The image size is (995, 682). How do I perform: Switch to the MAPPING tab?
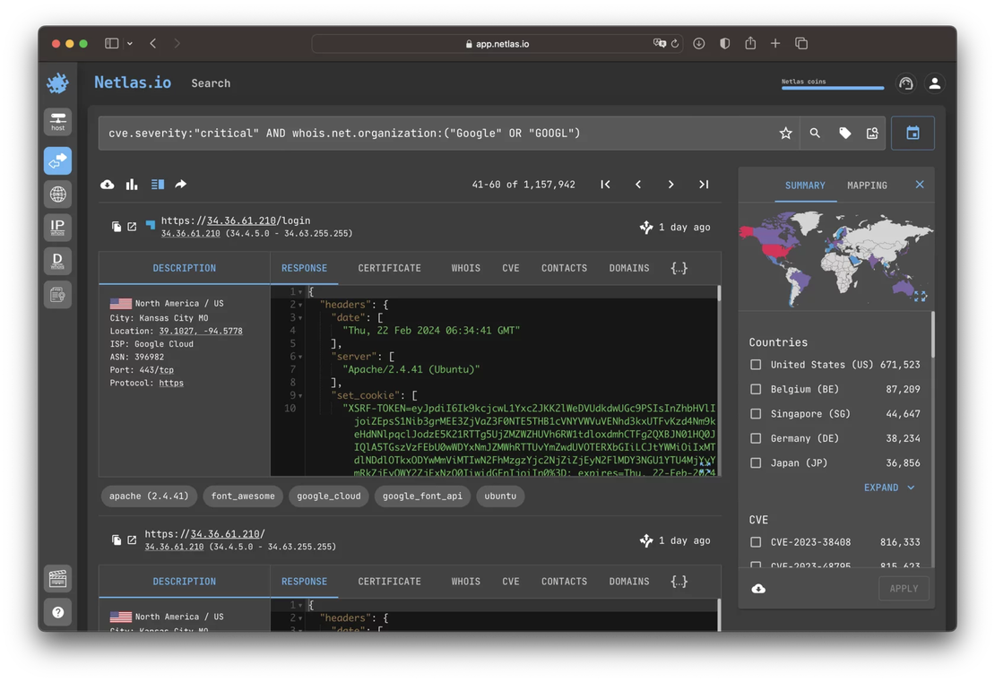866,186
